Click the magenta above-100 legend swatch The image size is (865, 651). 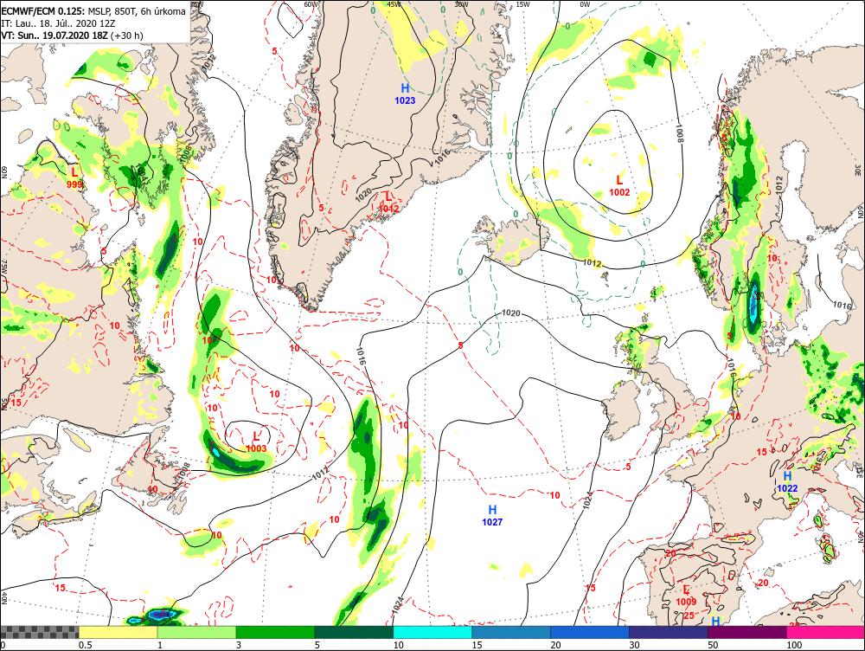coord(825,632)
